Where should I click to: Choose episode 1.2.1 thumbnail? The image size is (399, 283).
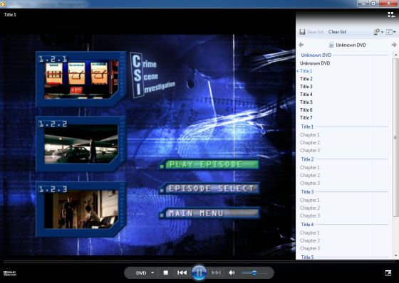[81, 79]
